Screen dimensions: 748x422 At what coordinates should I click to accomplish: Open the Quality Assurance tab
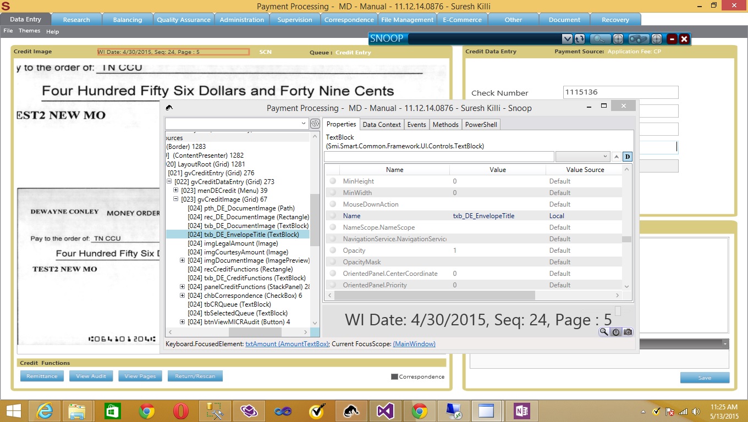[183, 19]
